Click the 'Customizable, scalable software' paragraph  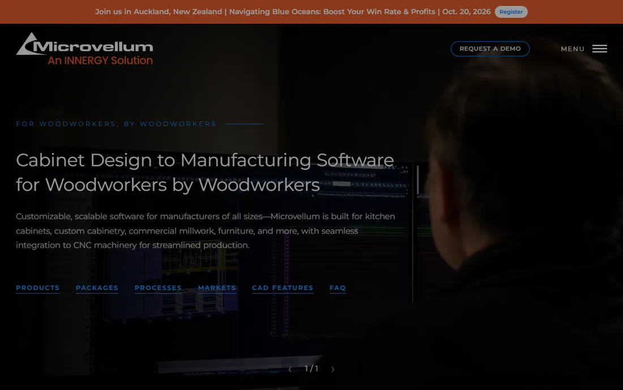coord(206,231)
